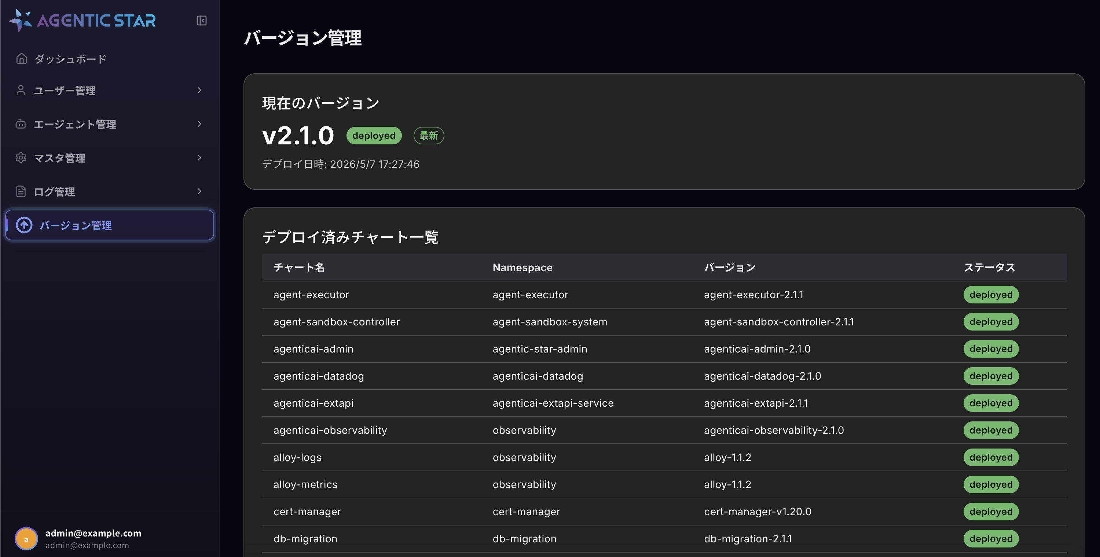Select the agenticai-admin chart name
The height and width of the screenshot is (557, 1100).
313,349
